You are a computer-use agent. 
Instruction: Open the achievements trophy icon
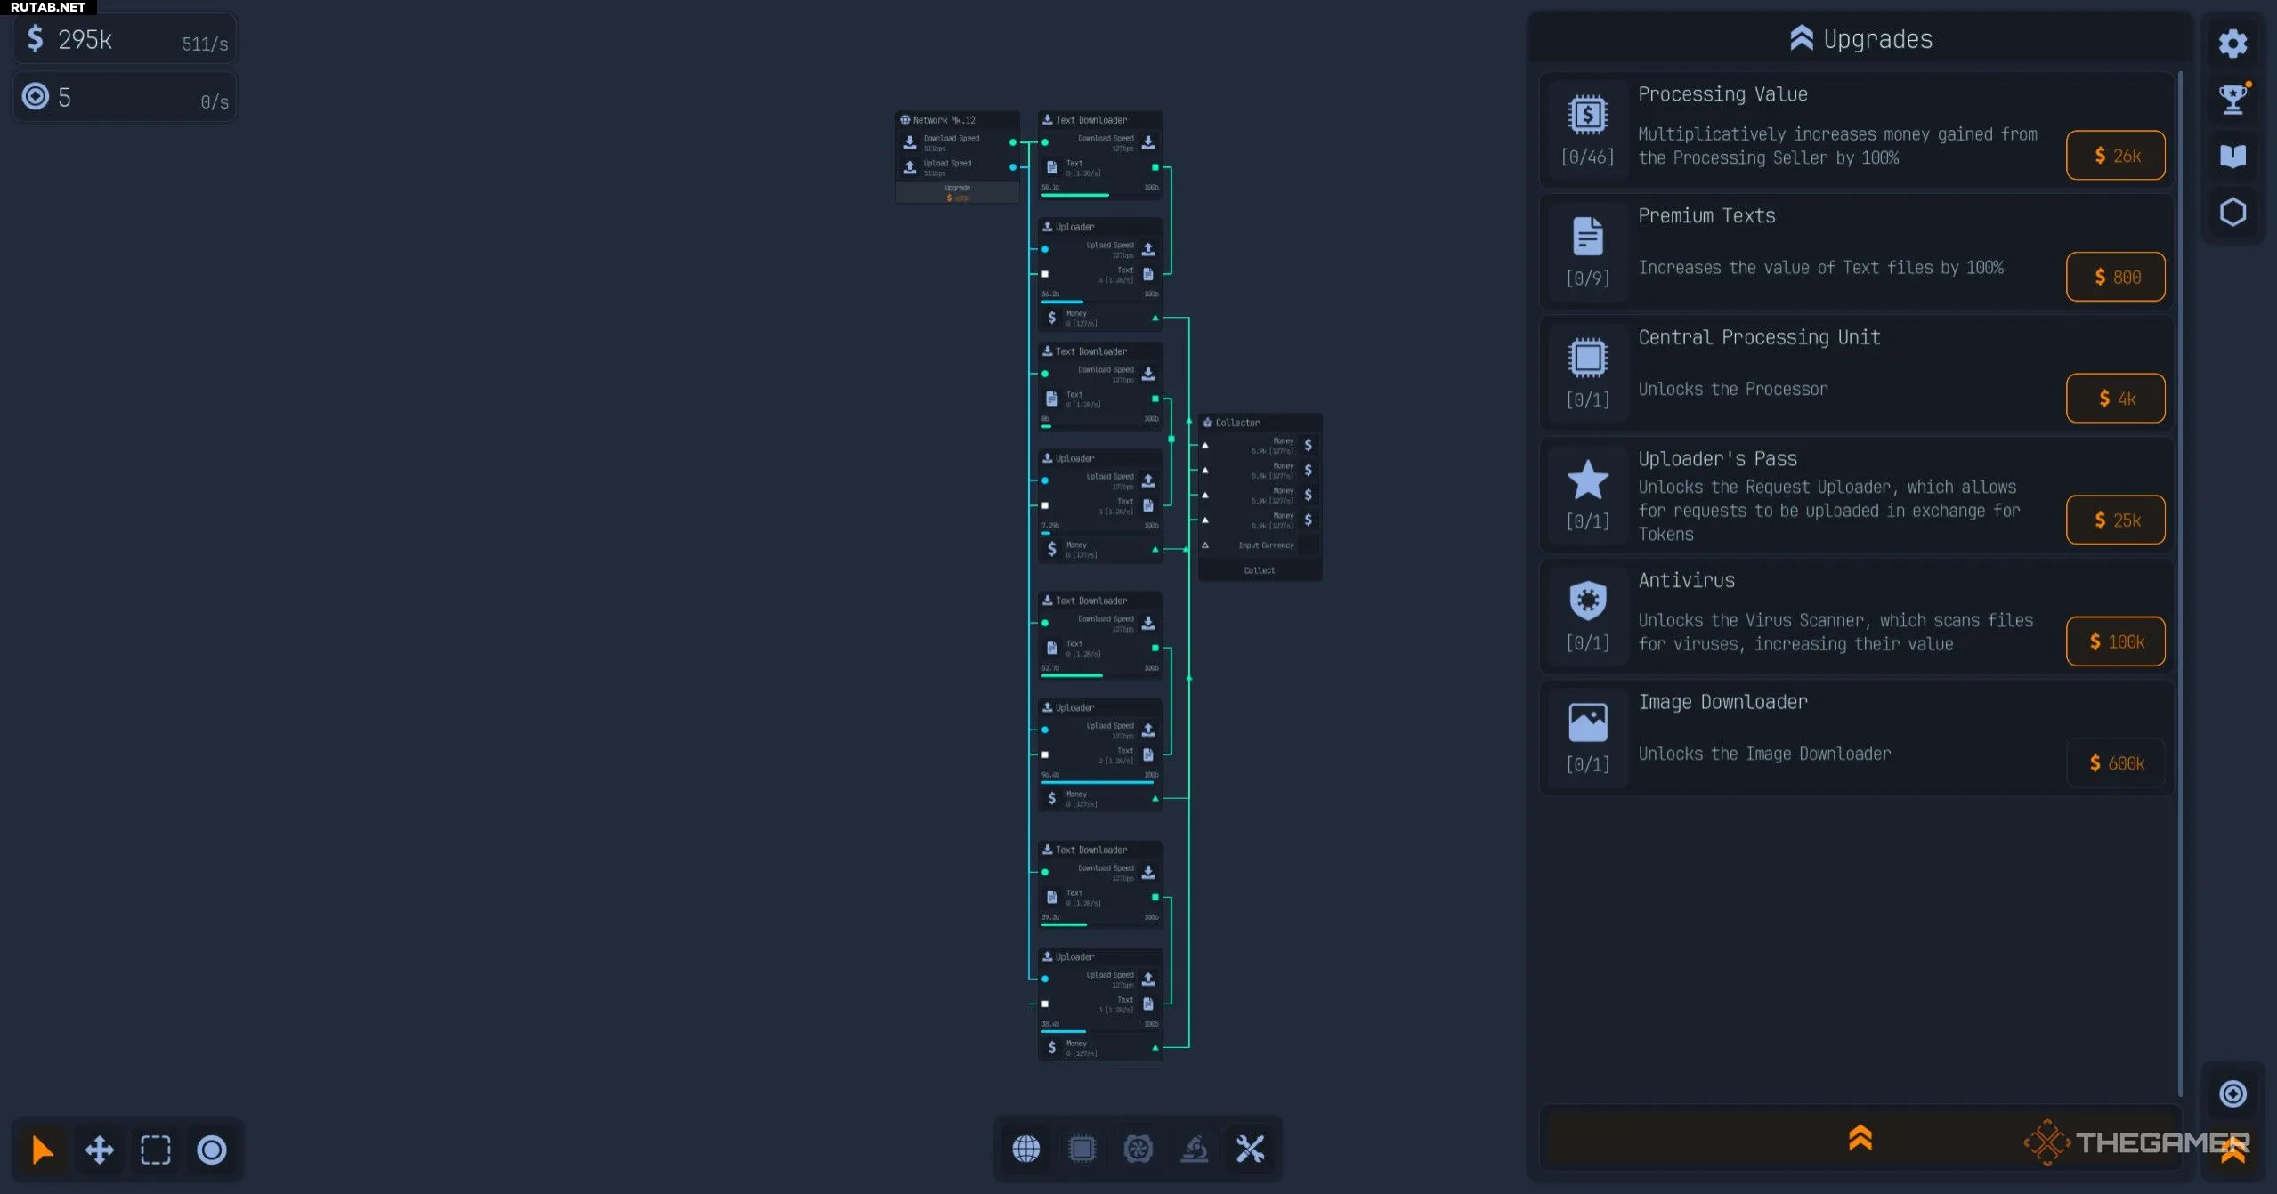pyautogui.click(x=2232, y=100)
